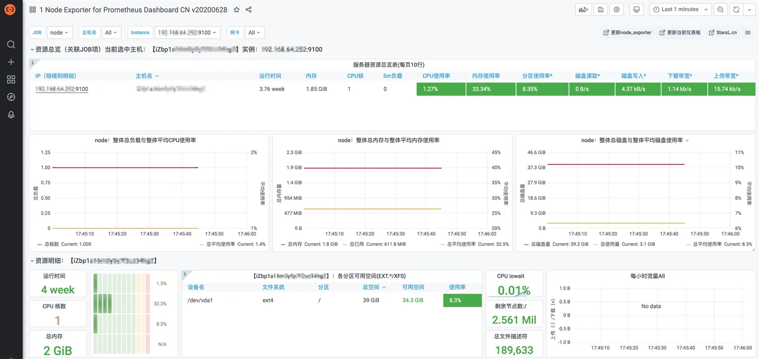Open the Dashboards grid icon in sidebar
The height and width of the screenshot is (359, 759).
[x=11, y=80]
